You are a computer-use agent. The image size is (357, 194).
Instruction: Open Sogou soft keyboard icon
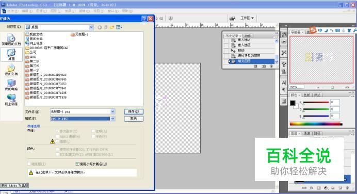pyautogui.click(x=337, y=30)
